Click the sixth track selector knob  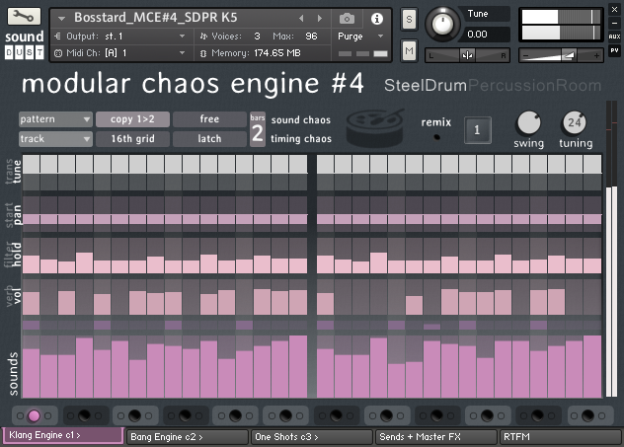coord(285,416)
